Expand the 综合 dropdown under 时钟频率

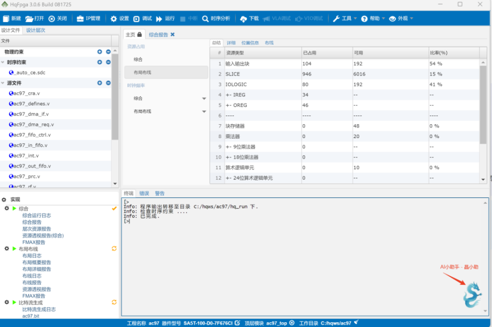(204, 98)
